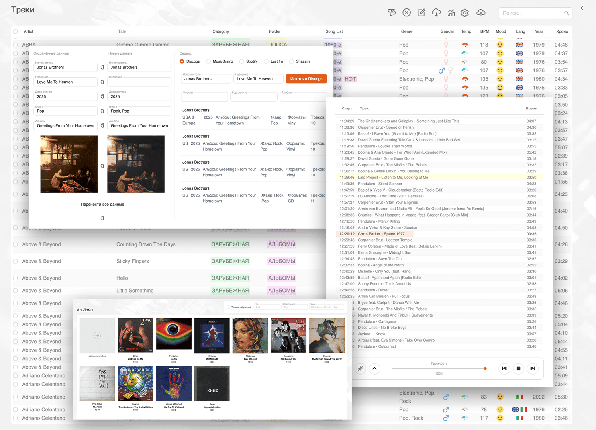Sort the table by Year column

(539, 31)
